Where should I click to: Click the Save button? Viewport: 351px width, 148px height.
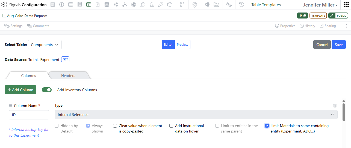pos(339,45)
